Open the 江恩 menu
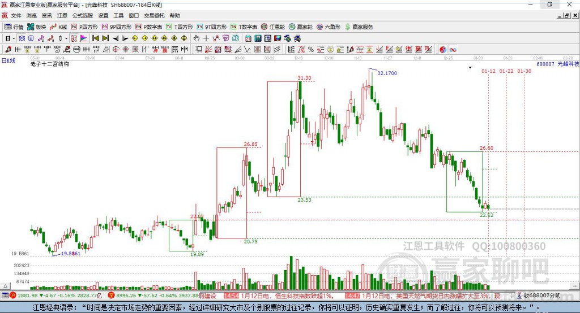The image size is (580, 313). pos(62,15)
